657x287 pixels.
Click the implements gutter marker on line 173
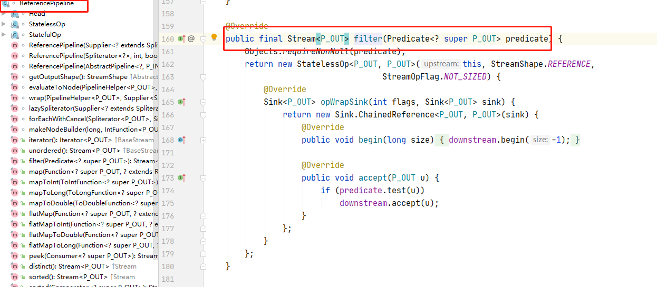point(181,177)
